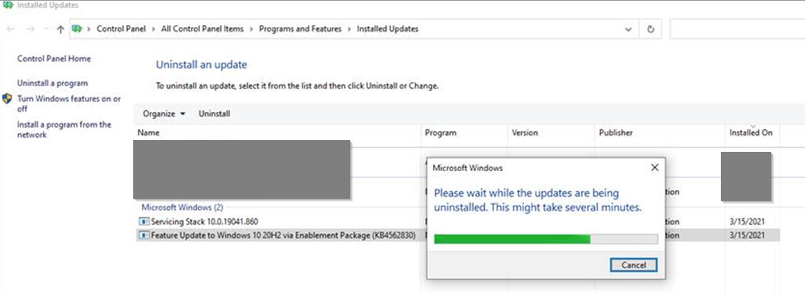Open the address bar history dropdown
Screen dimensions: 805x294
pyautogui.click(x=628, y=29)
